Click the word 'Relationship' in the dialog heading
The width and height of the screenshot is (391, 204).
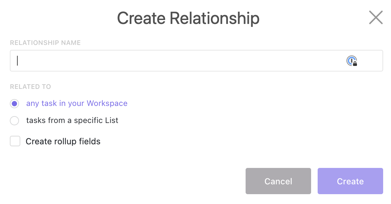(214, 18)
